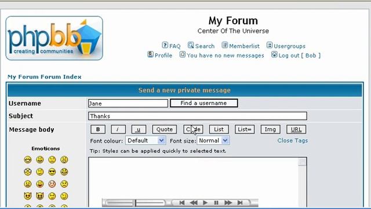Pause the video playback
The image size is (371, 209).
tap(216, 203)
